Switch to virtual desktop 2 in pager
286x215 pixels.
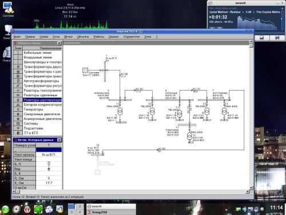(80, 206)
